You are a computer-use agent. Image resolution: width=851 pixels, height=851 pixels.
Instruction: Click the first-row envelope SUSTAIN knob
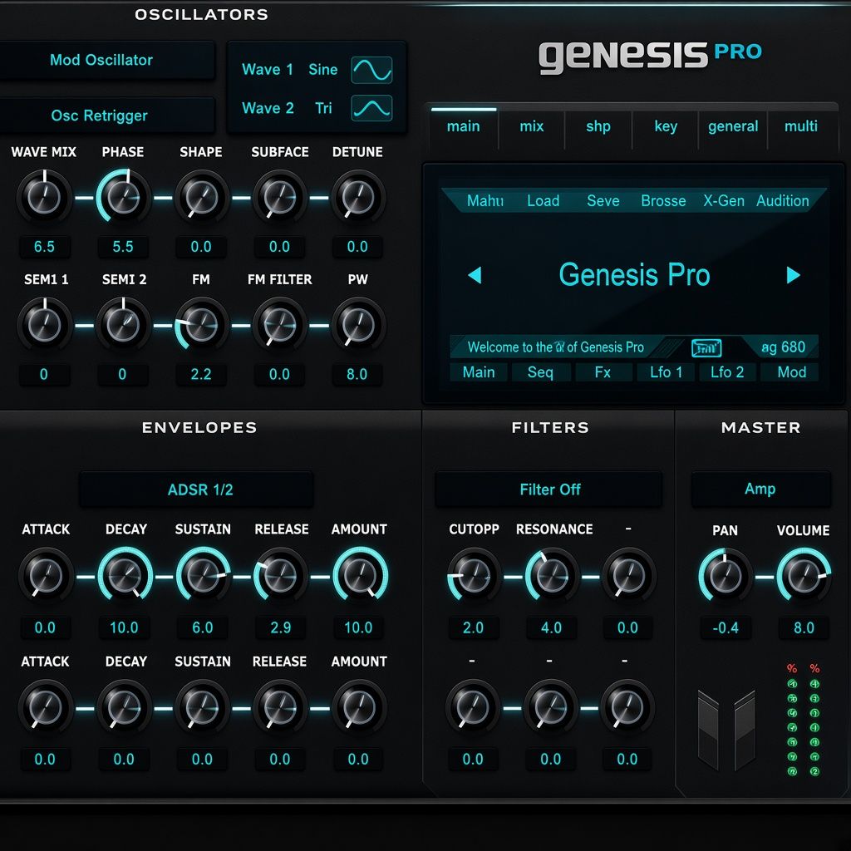pos(203,574)
